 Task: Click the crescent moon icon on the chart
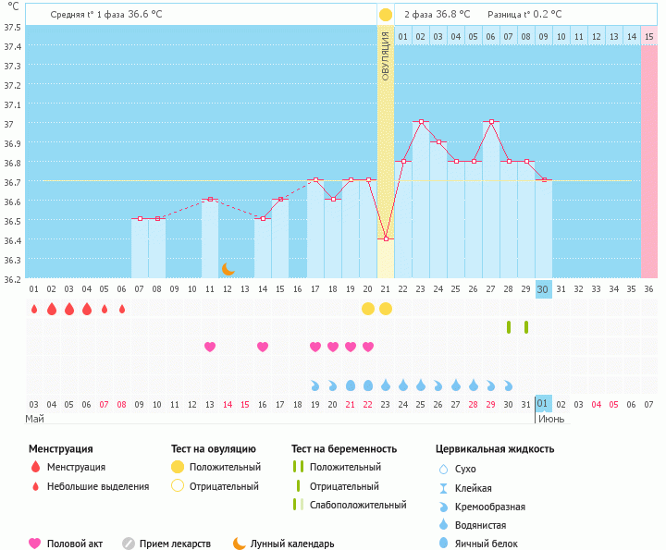[x=228, y=269]
